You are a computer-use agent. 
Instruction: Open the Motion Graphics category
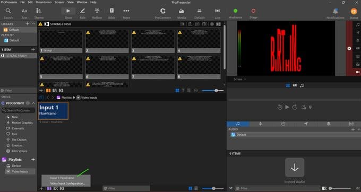point(22,123)
